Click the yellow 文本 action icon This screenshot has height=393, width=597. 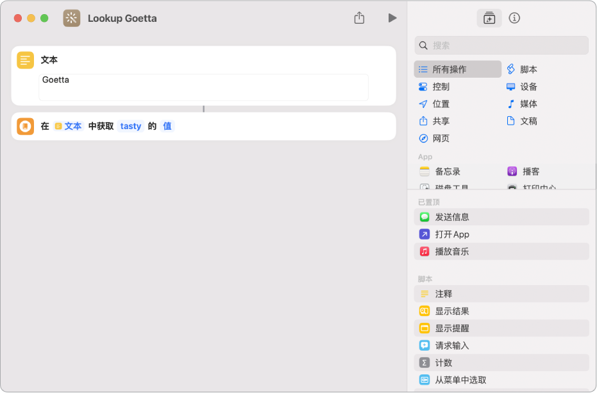(25, 60)
